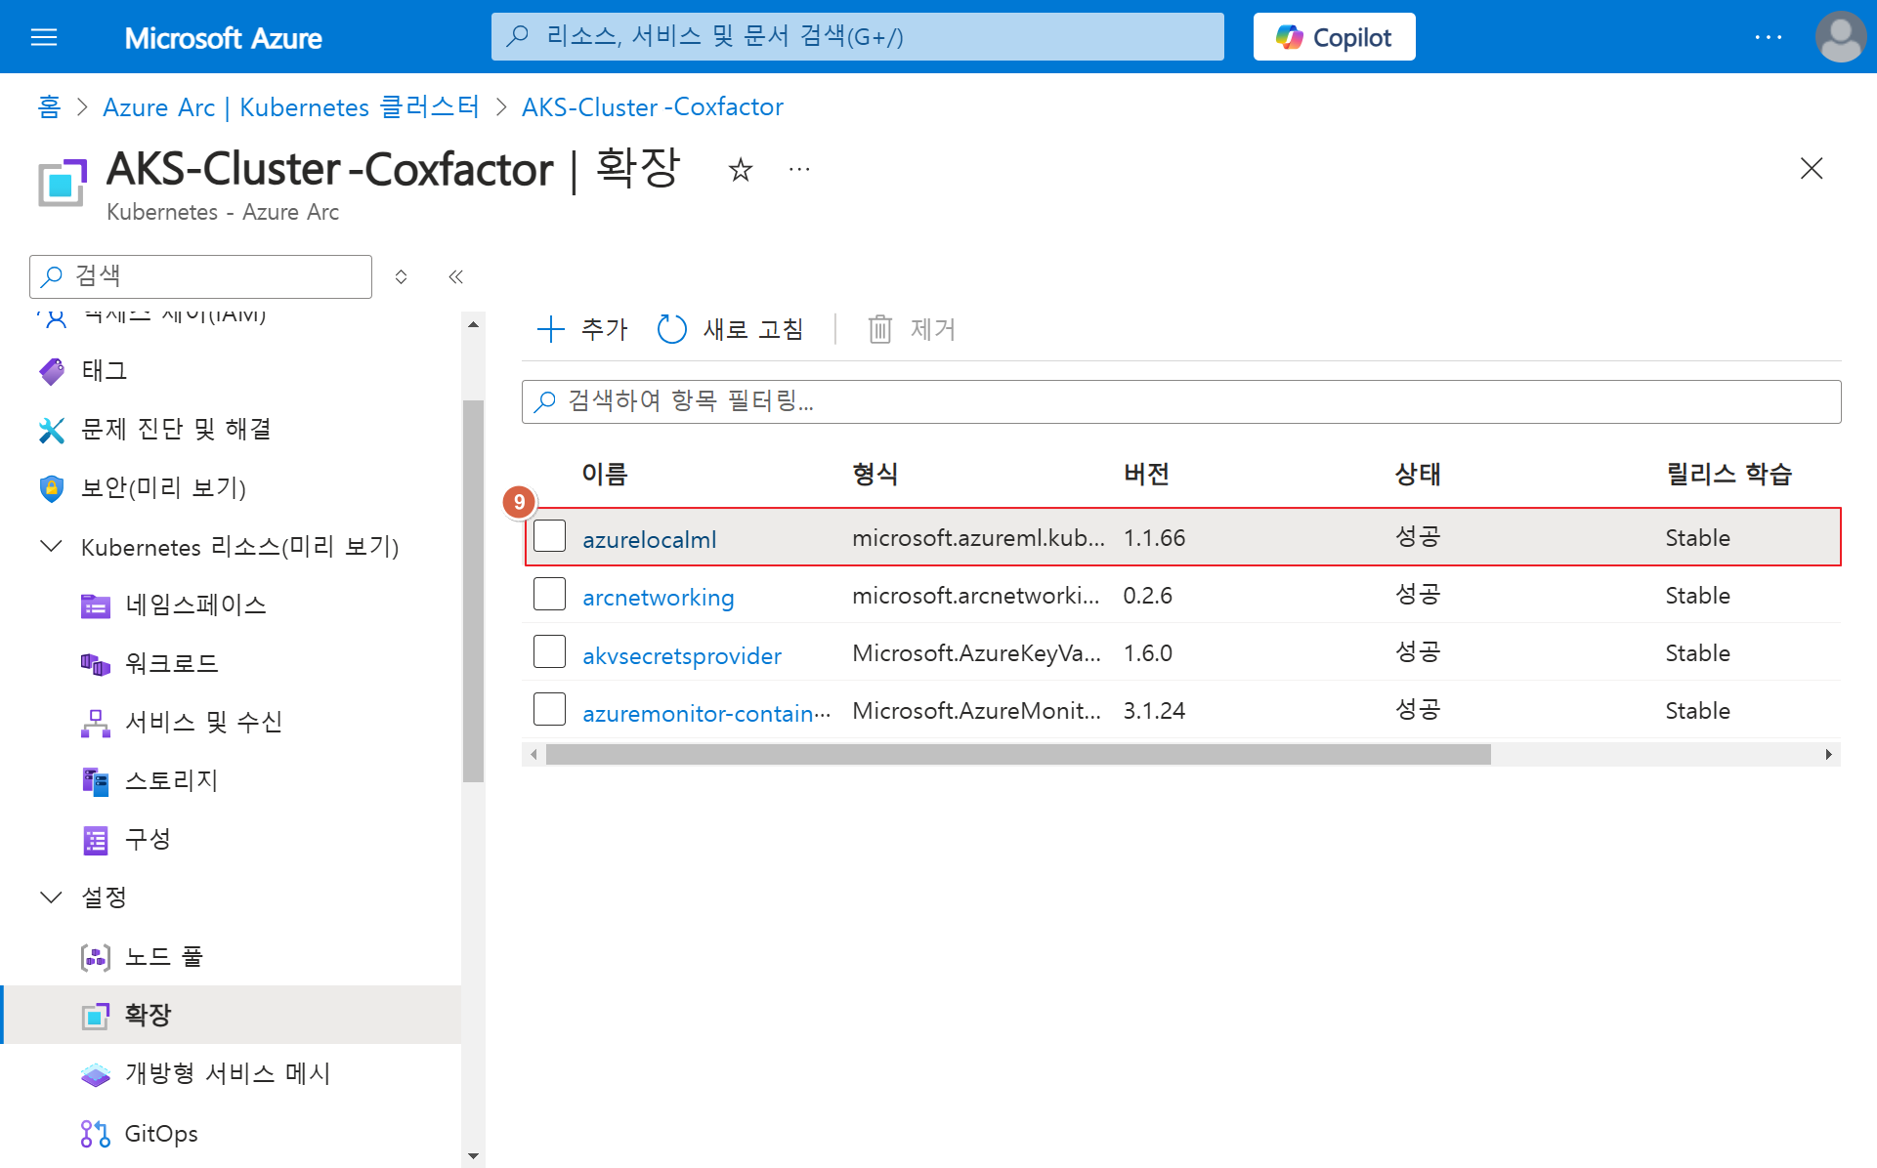
Task: Click the add (추가) plus icon
Action: [551, 329]
